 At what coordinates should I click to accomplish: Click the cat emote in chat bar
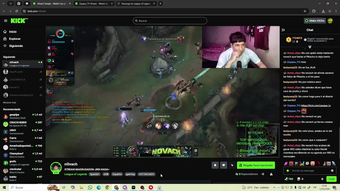tap(329, 163)
